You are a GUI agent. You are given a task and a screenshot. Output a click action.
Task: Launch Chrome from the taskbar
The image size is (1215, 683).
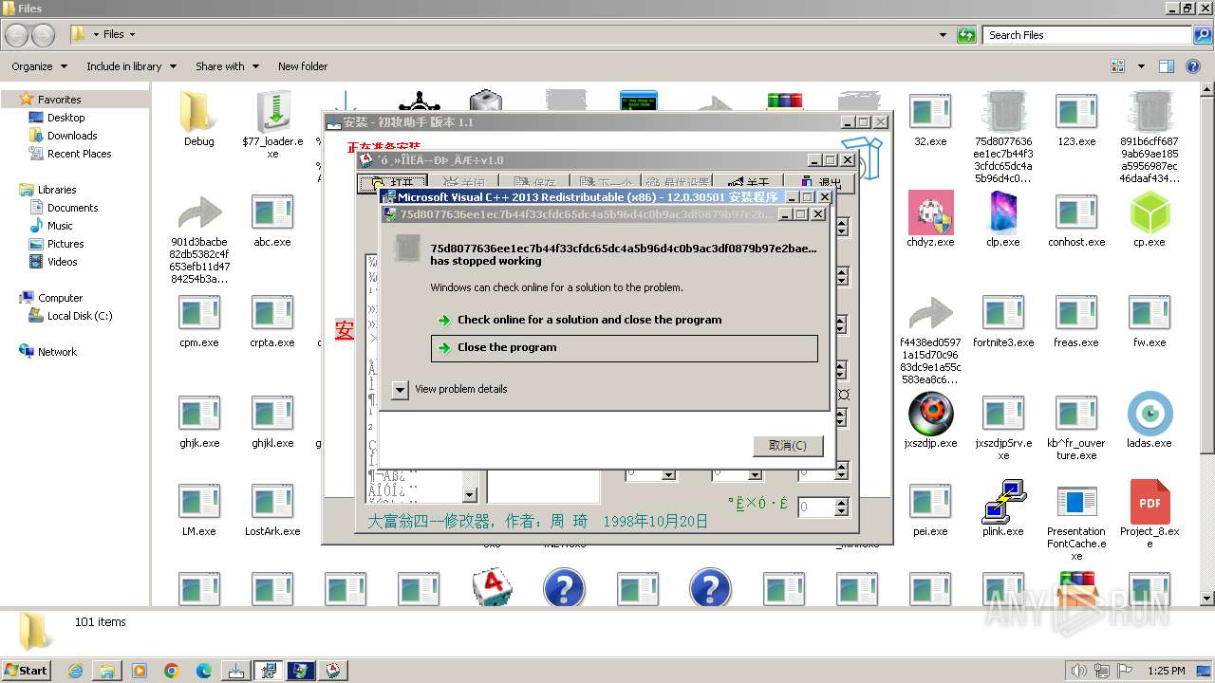tap(172, 671)
